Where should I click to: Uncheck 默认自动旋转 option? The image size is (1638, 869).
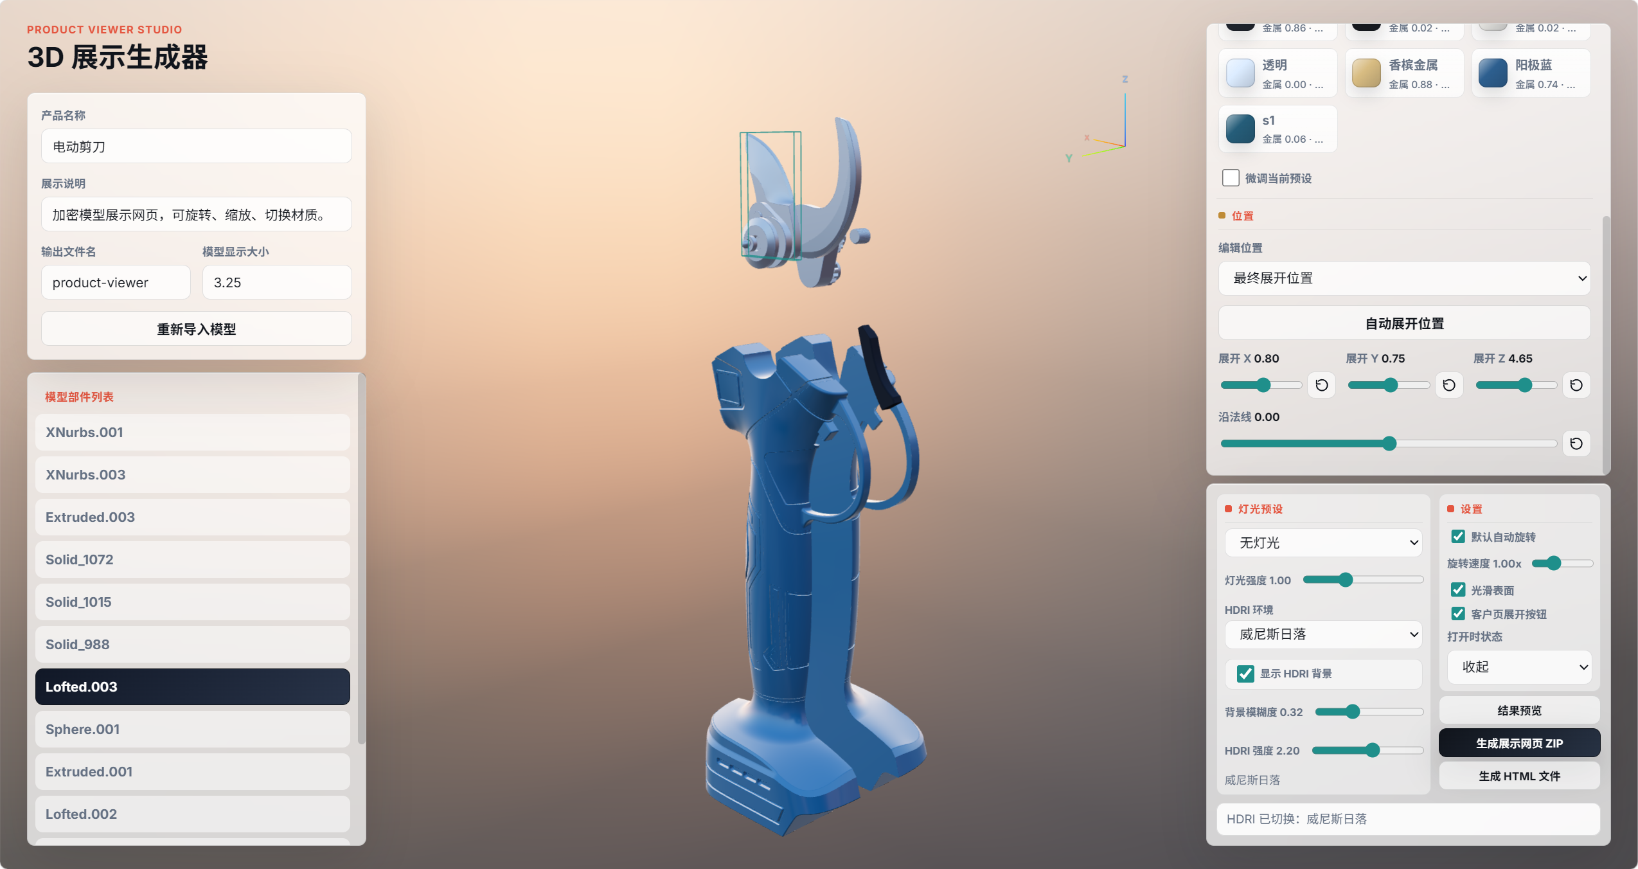coord(1458,537)
